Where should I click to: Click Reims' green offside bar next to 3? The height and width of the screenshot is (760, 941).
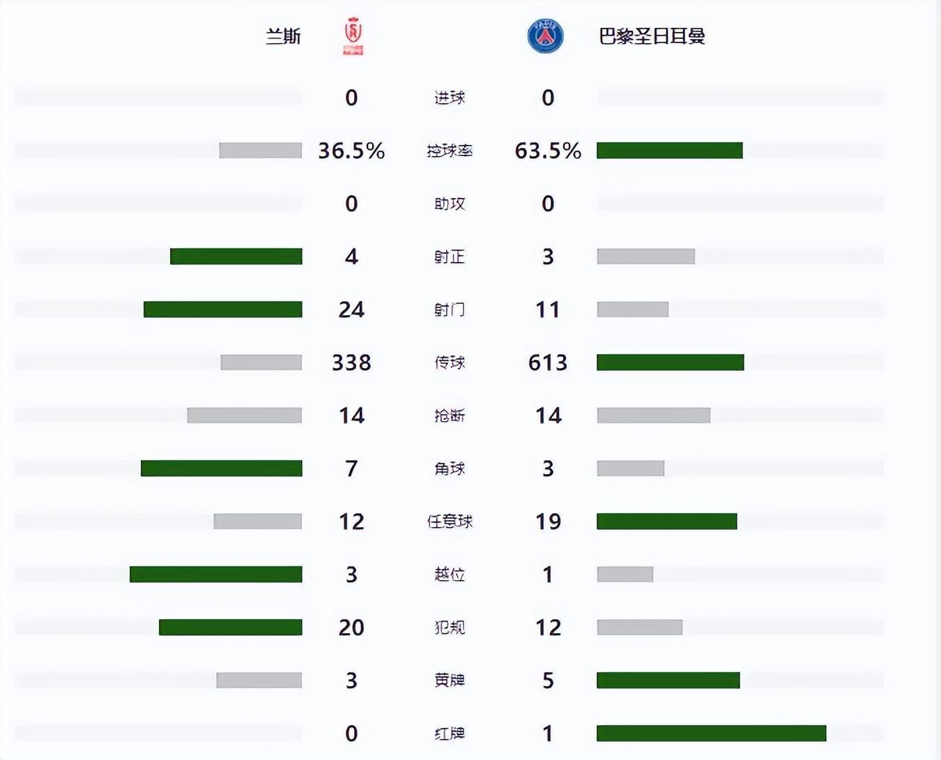[216, 575]
